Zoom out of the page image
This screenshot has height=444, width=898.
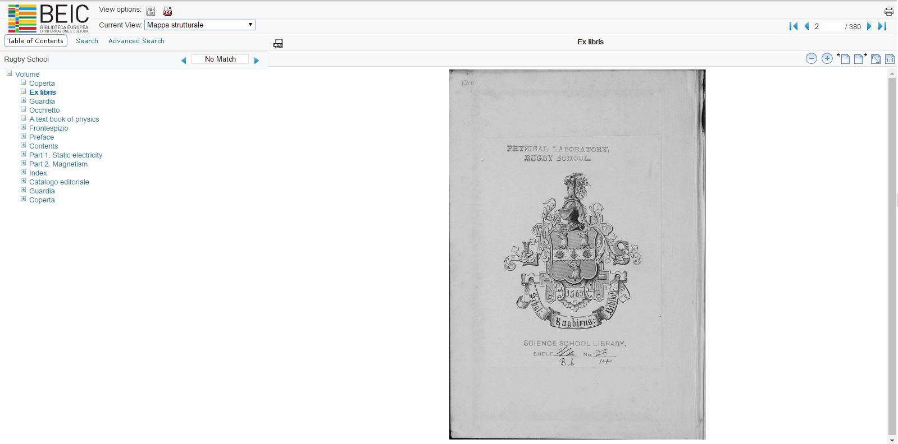pyautogui.click(x=811, y=58)
